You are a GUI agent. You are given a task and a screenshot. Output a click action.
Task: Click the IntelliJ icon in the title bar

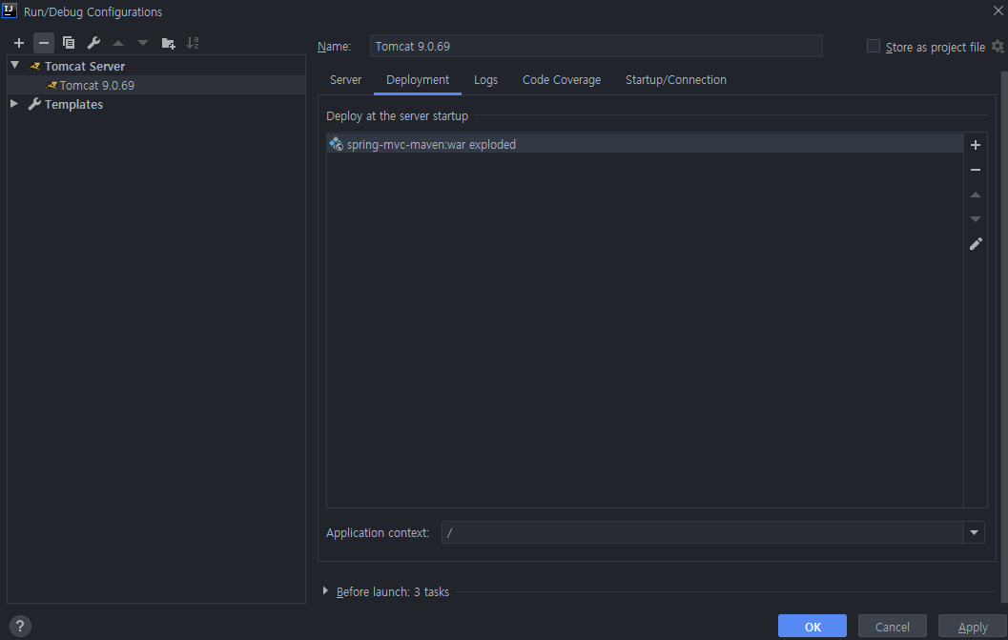click(10, 10)
